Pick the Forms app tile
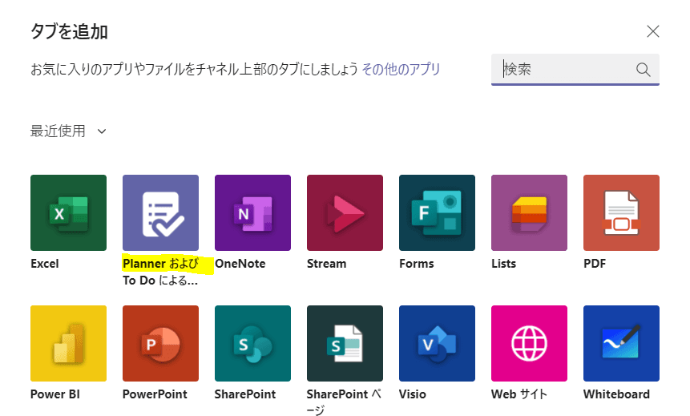The image size is (690, 416). click(x=437, y=212)
